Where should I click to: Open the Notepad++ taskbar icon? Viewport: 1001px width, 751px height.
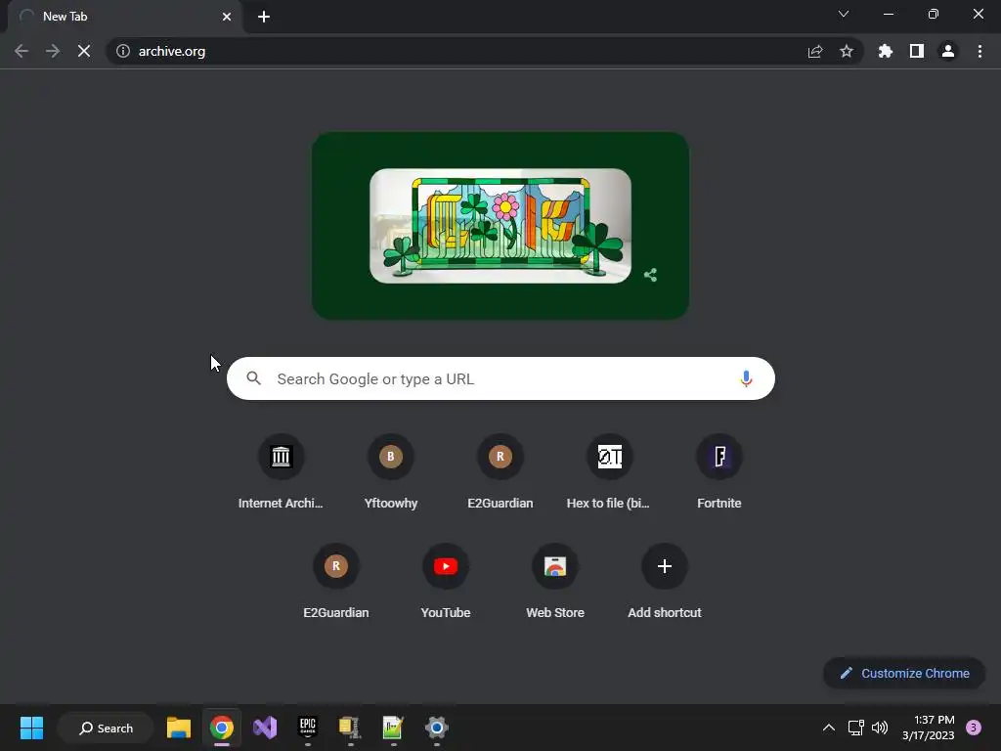coord(393,728)
